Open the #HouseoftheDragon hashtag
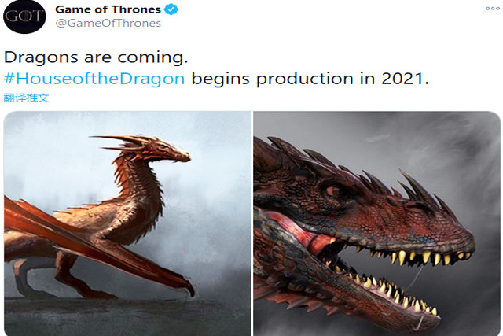Screen dimensions: 503x336 97,79
